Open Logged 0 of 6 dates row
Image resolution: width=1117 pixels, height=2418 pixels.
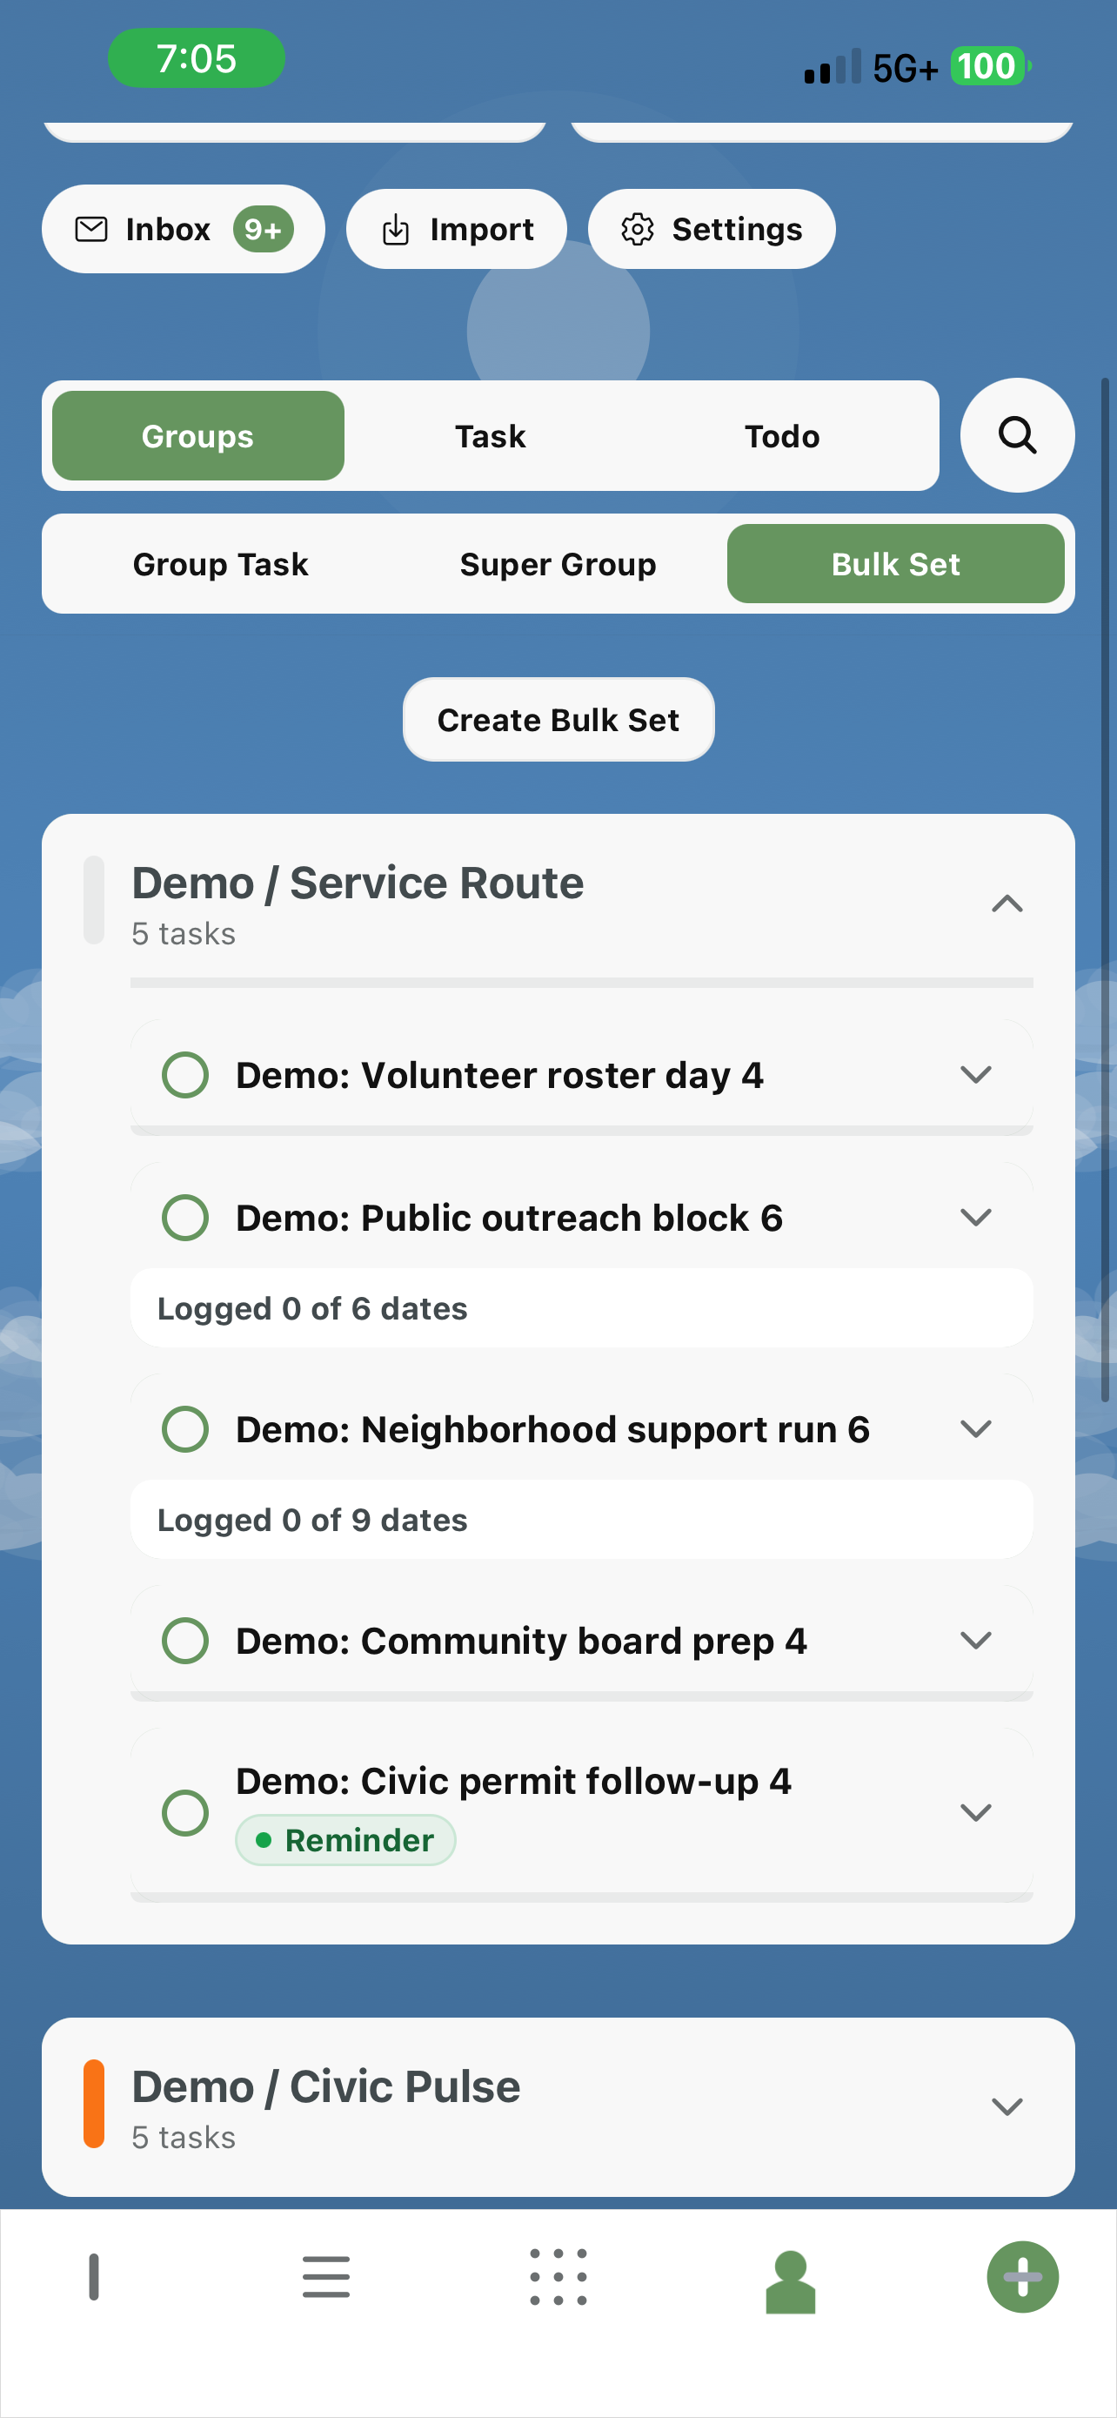(581, 1308)
